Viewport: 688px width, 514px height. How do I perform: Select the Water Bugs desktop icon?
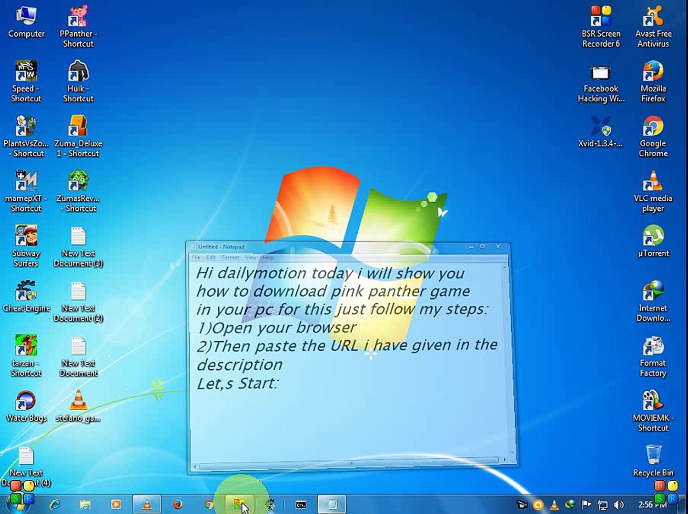point(26,406)
